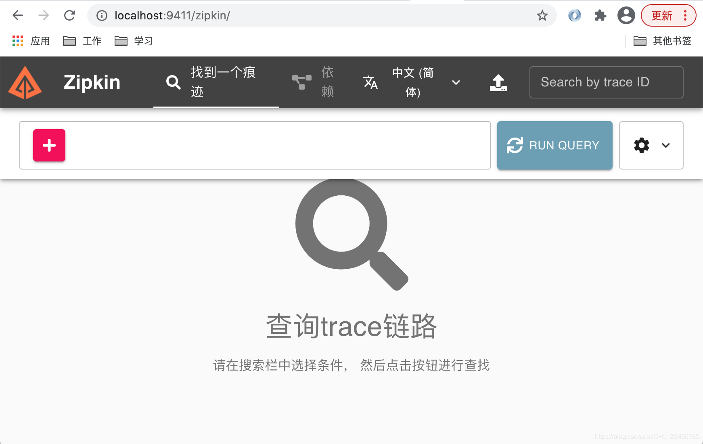Click the site info icon in address bar
Viewport: 703px width, 444px height.
point(102,15)
